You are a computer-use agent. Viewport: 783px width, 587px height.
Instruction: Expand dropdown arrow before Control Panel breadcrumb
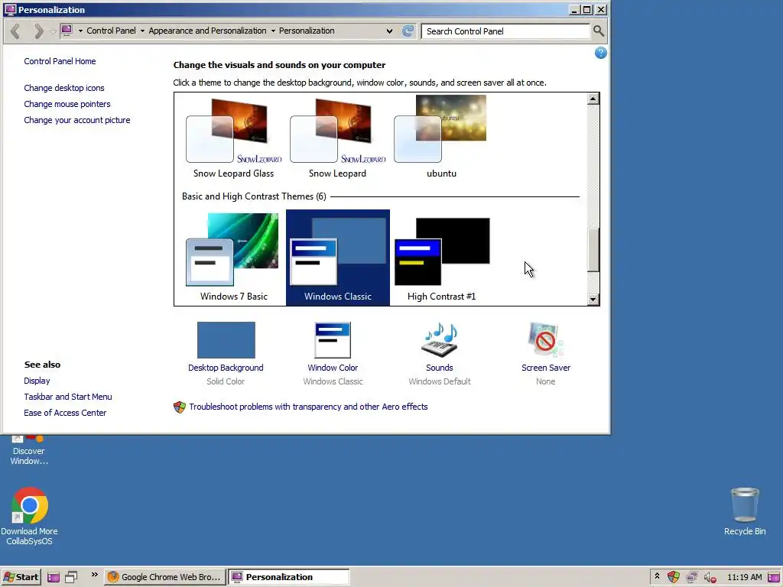[x=80, y=31]
